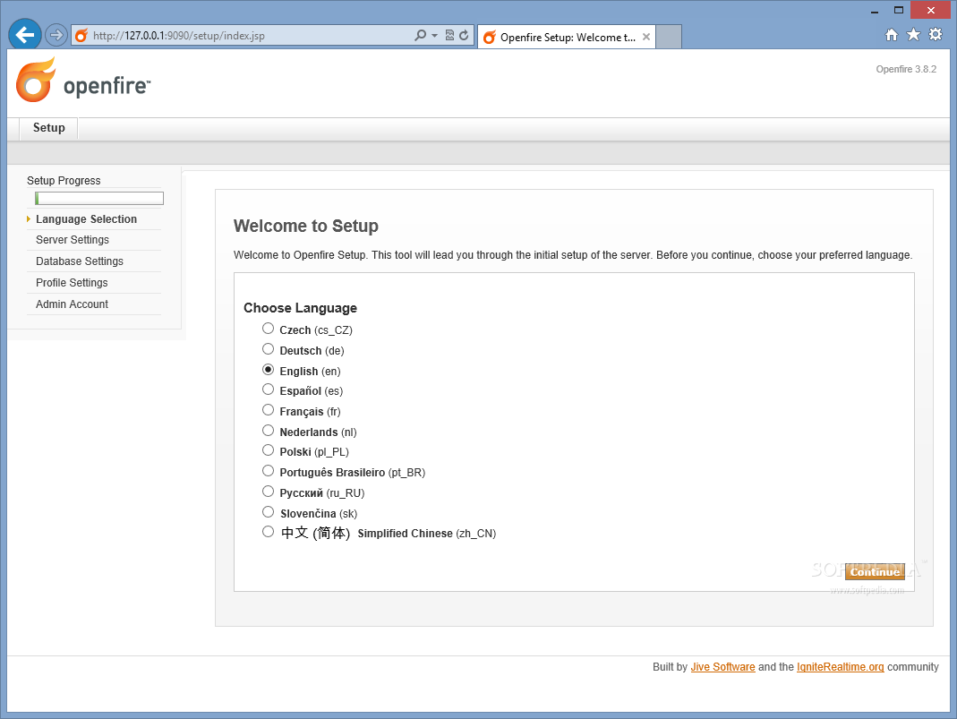
Task: Choose Nederlands (nl) language radio button
Action: (268, 431)
